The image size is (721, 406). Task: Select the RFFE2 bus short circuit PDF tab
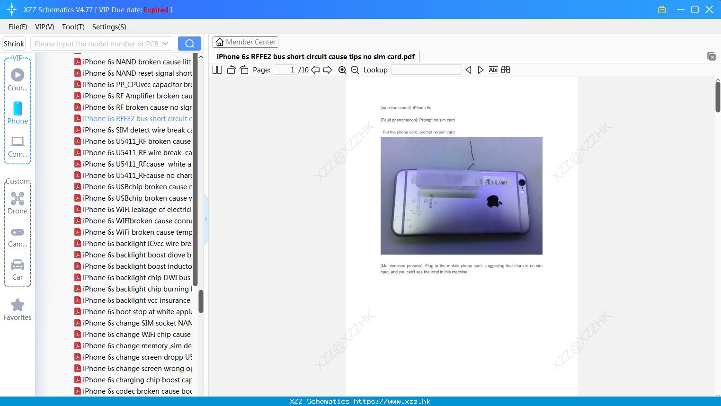pyautogui.click(x=316, y=57)
